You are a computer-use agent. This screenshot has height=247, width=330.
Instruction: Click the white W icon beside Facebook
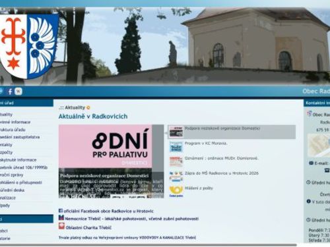tap(18, 91)
